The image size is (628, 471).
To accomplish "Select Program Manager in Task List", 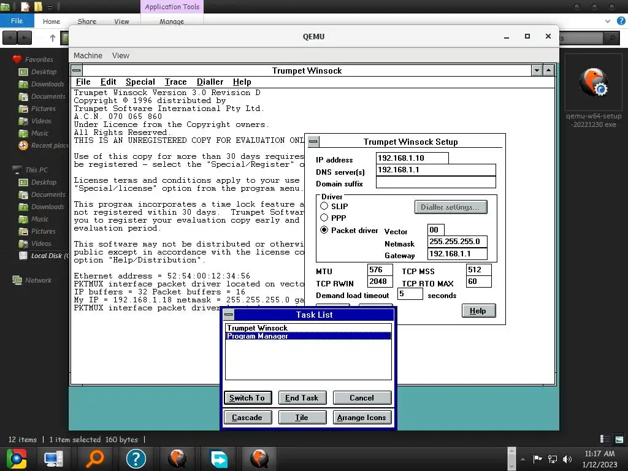I will click(x=308, y=336).
